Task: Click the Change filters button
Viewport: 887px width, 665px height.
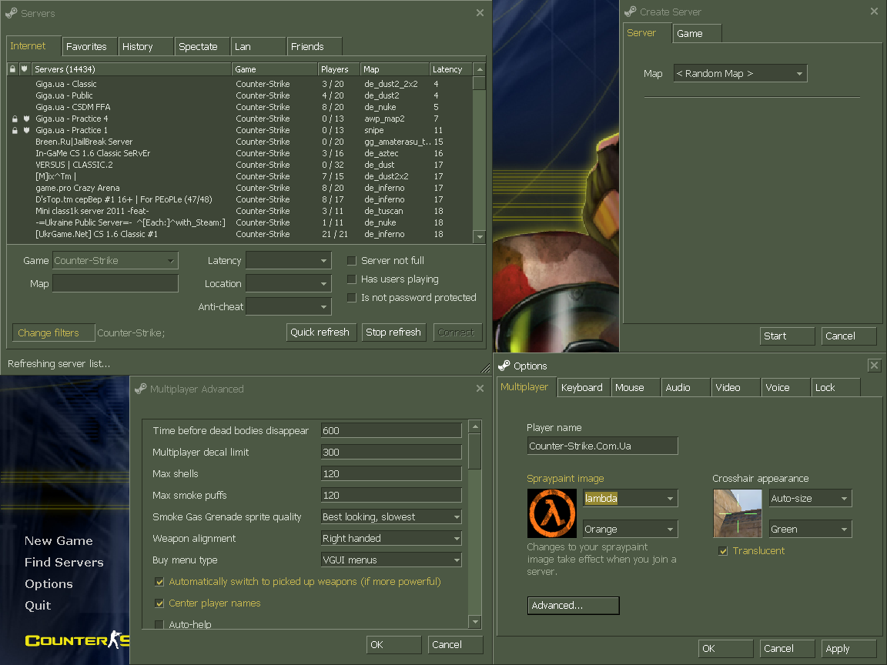Action: [54, 333]
